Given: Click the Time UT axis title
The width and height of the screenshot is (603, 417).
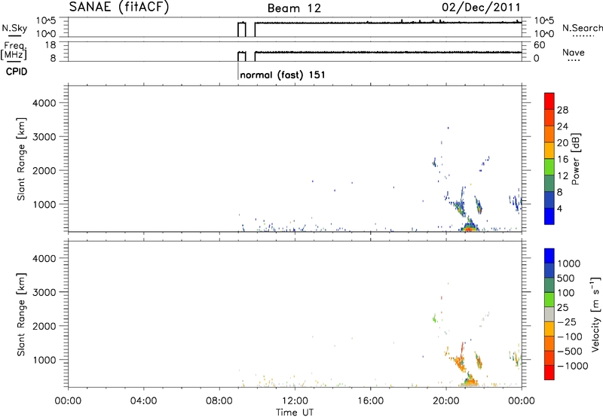Looking at the screenshot, I should tap(295, 412).
